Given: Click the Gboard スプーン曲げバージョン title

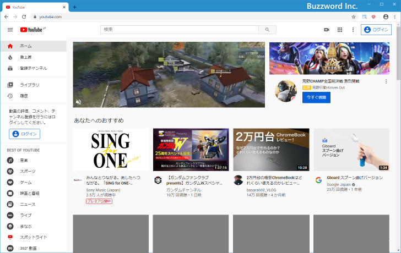Looking at the screenshot, I should 355,178.
